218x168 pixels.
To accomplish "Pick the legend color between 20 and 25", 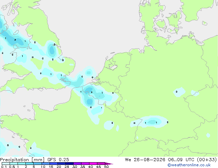I will [62, 164].
